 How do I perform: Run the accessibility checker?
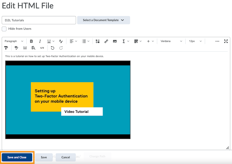click(x=17, y=48)
